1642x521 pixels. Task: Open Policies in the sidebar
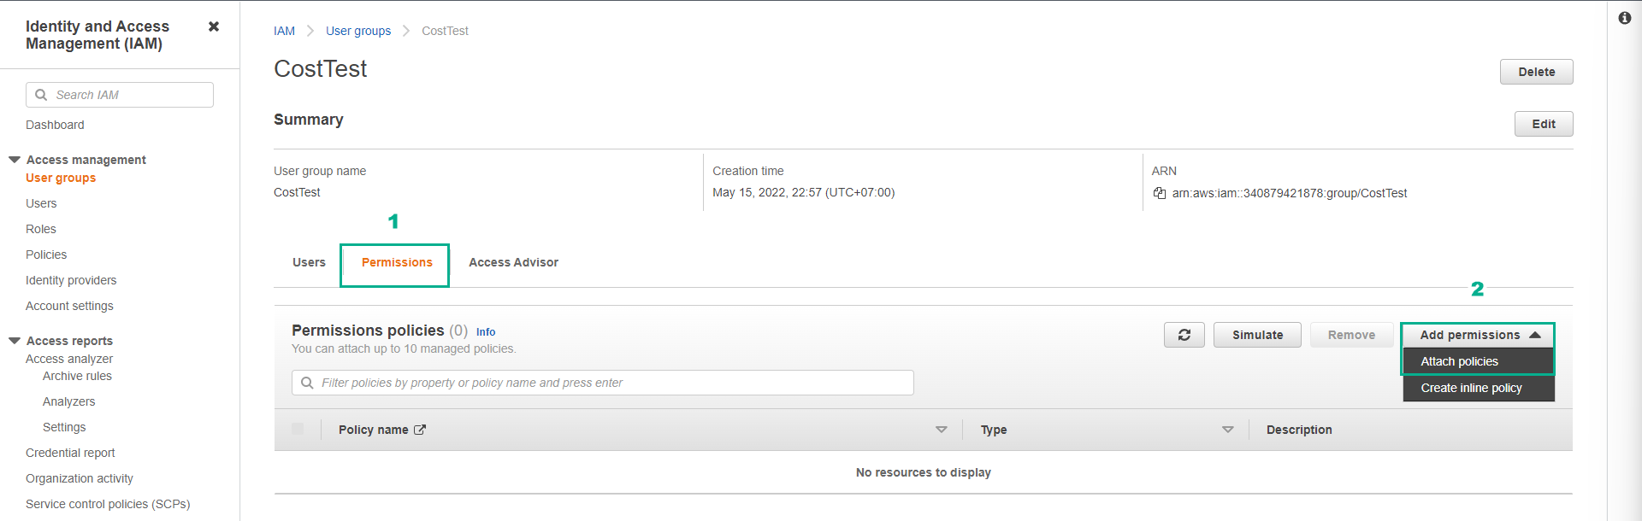[x=46, y=255]
